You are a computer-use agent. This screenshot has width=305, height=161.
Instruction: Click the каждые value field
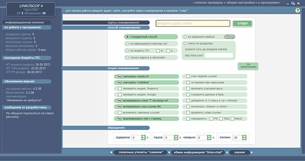[202, 138]
